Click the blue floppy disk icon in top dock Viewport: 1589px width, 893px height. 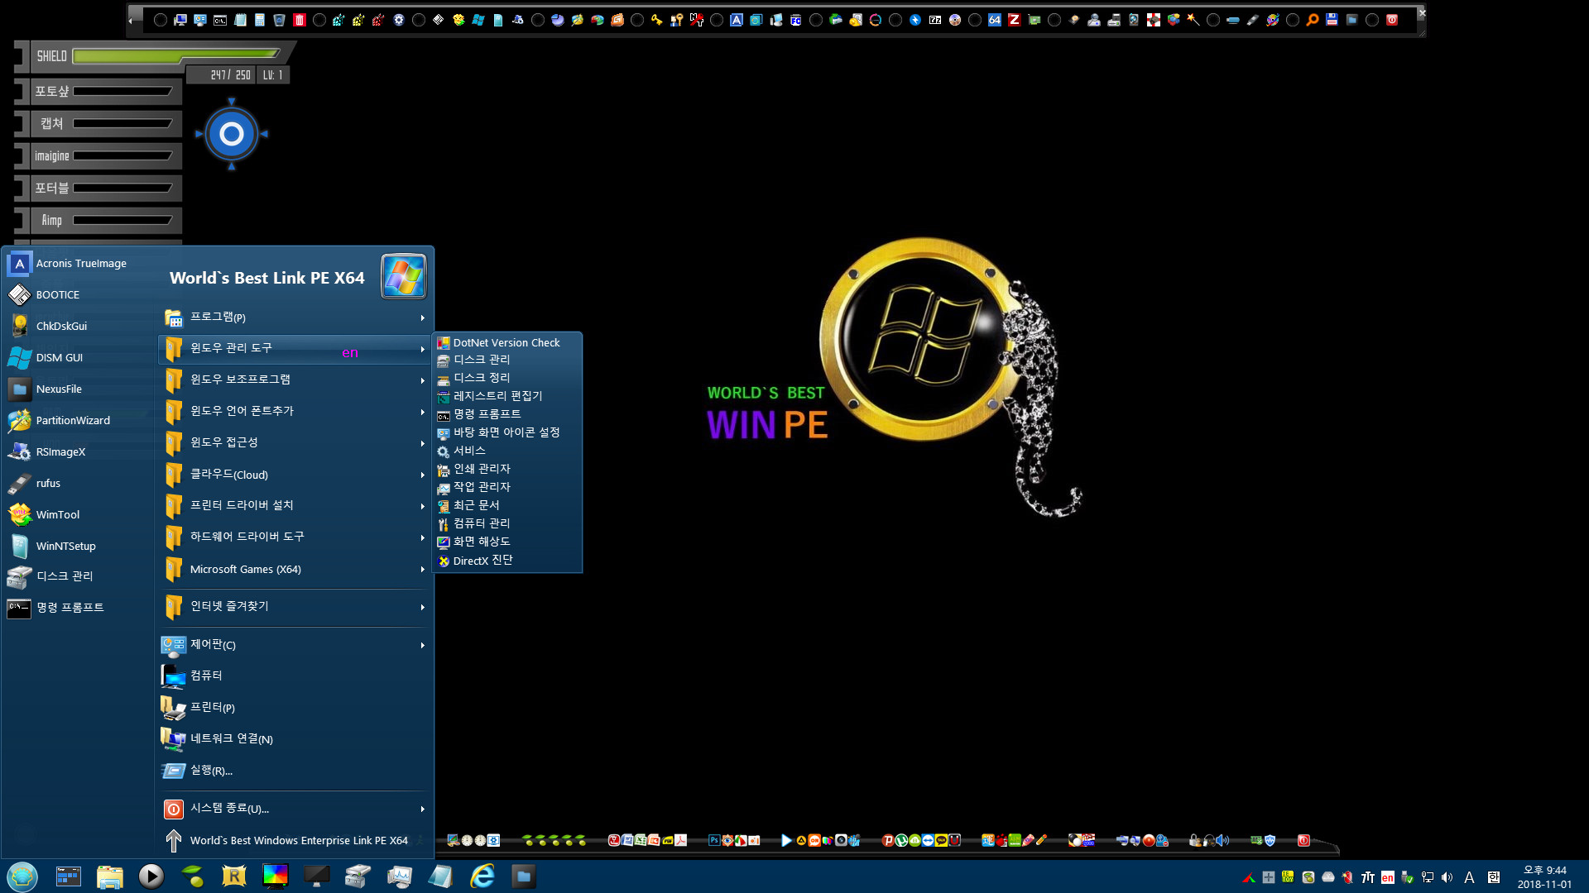coord(1332,20)
